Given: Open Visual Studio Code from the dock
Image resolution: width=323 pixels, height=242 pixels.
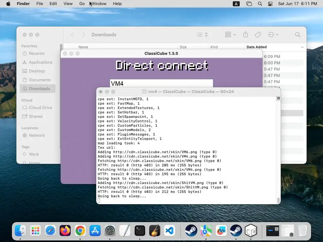Looking at the screenshot, I should pos(169,230).
